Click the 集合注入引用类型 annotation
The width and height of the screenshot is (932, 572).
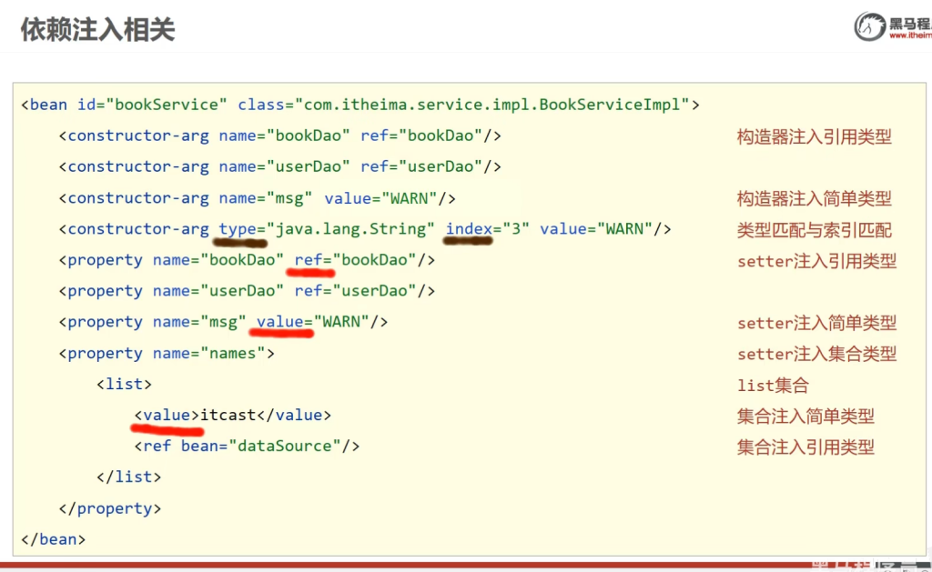(x=805, y=447)
